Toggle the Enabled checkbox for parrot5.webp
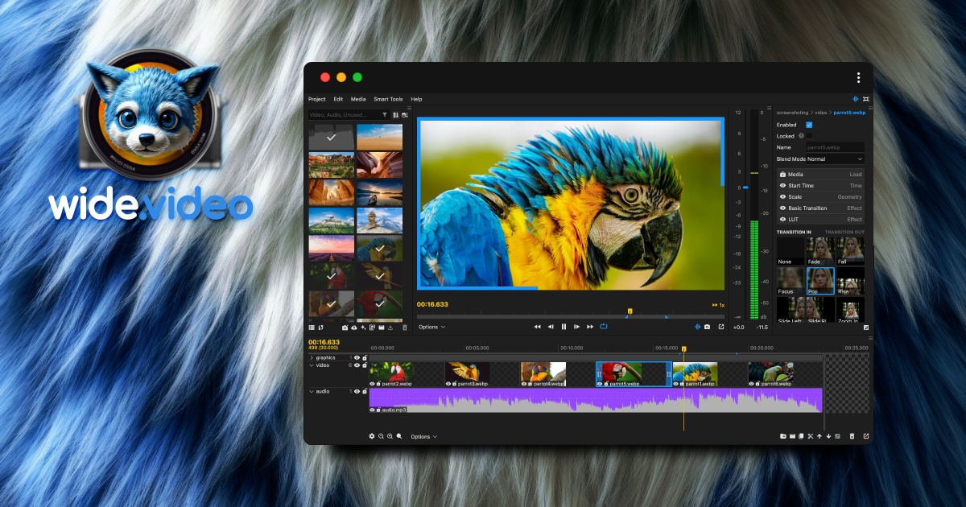This screenshot has width=966, height=507. (x=809, y=125)
